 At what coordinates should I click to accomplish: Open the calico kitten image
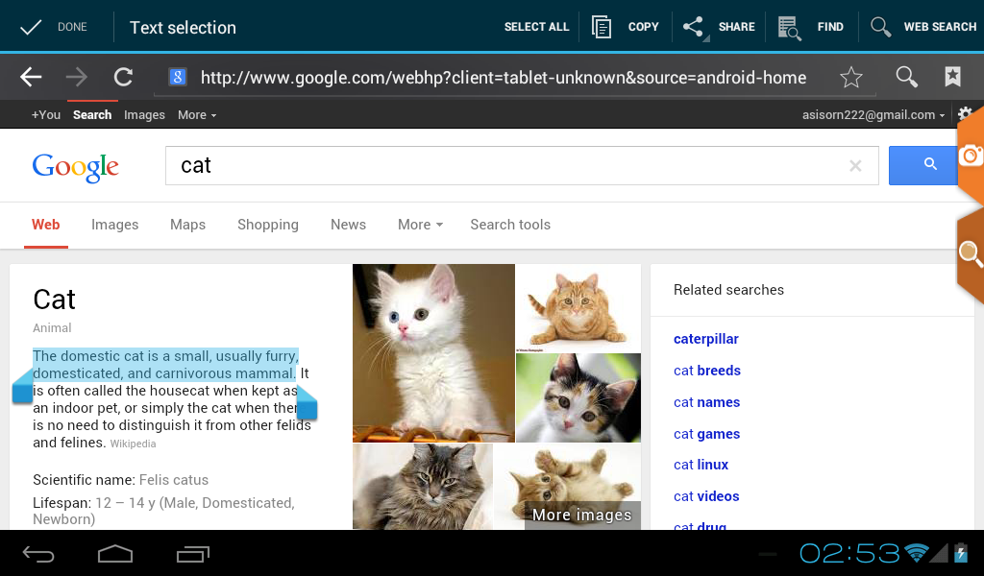point(578,398)
